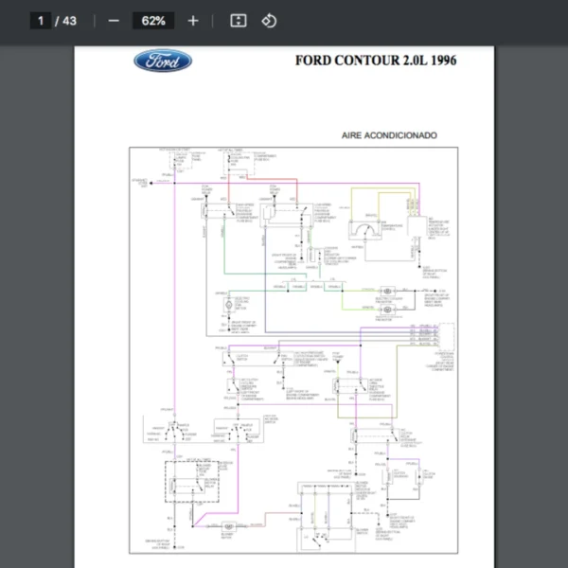Click the upper cooling fan resistor symbol
This screenshot has height=568, width=568.
pyautogui.click(x=386, y=289)
